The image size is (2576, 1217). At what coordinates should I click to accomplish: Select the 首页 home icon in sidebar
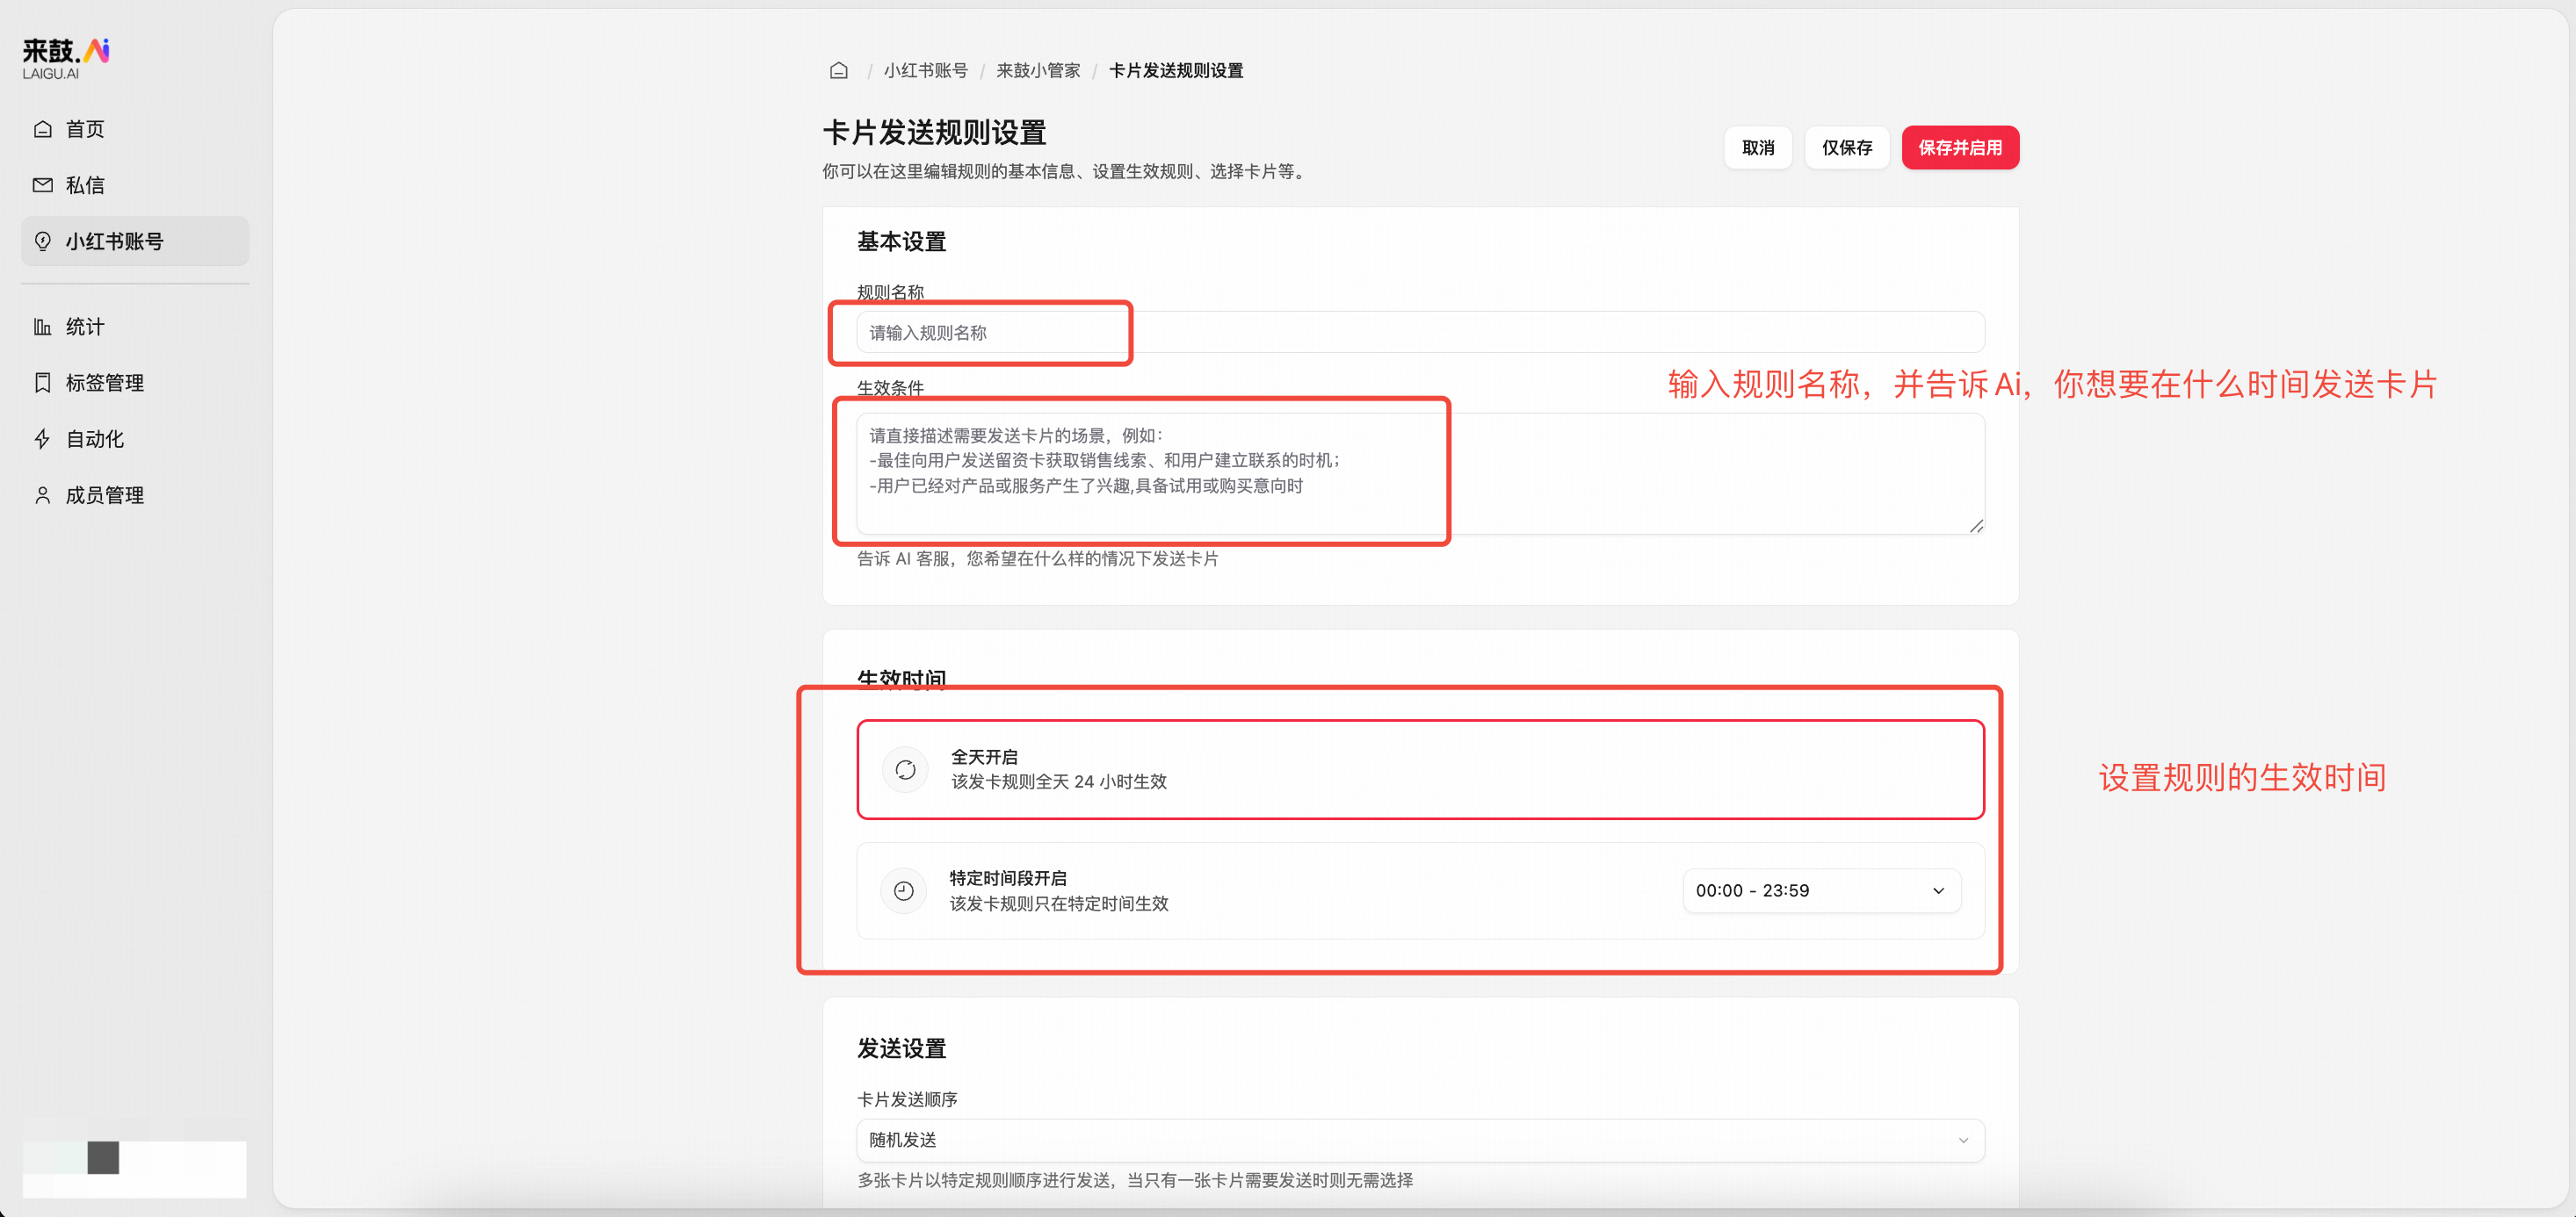point(42,128)
